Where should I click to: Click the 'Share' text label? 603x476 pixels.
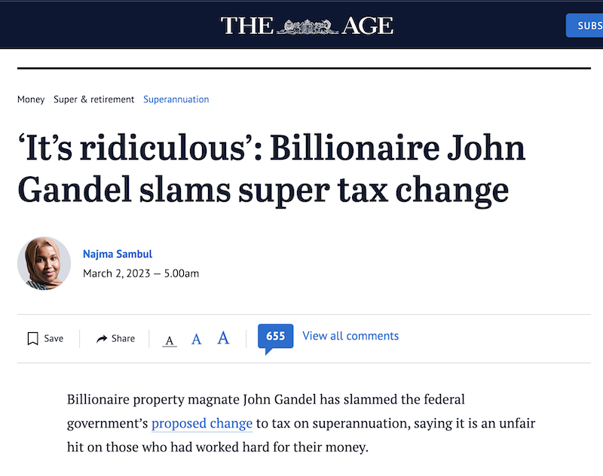(x=123, y=339)
